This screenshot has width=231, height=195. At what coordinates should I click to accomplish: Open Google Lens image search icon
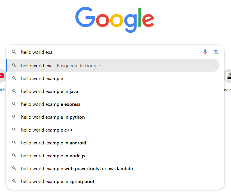(216, 52)
